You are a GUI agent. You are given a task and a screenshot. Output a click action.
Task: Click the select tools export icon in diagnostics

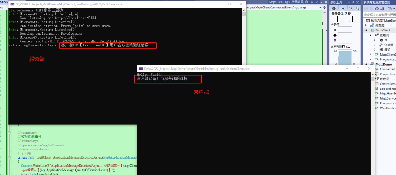pos(342,8)
